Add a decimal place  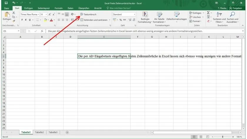130,20
